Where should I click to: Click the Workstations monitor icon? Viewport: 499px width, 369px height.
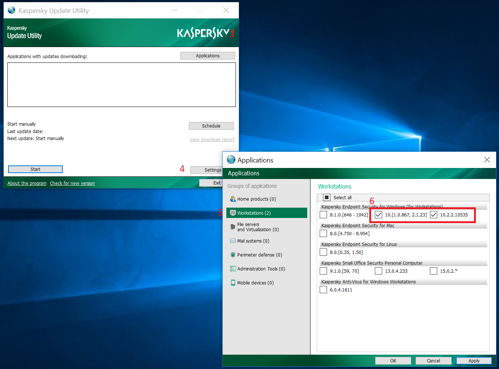(x=233, y=213)
